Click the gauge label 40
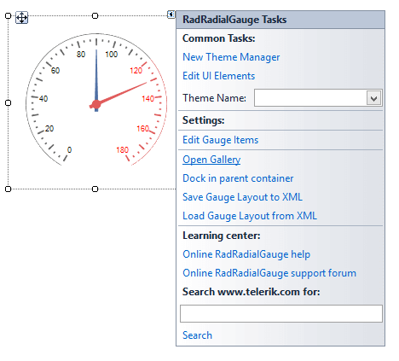 pos(43,99)
